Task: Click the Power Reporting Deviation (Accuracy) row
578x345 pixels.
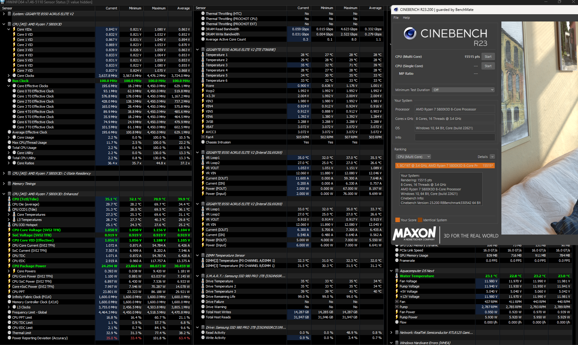Action: coord(96,338)
